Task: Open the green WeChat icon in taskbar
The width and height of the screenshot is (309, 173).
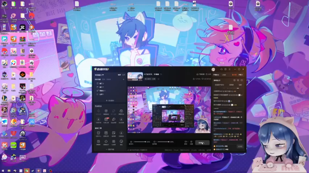Action: [27, 171]
